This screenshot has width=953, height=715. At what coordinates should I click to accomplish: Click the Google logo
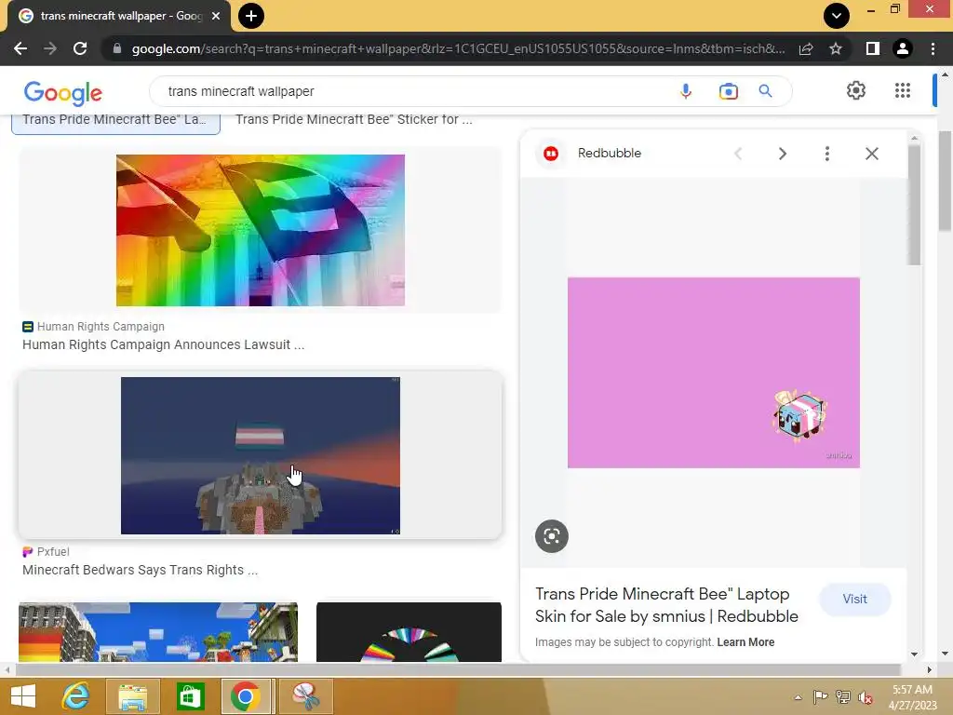pyautogui.click(x=63, y=92)
